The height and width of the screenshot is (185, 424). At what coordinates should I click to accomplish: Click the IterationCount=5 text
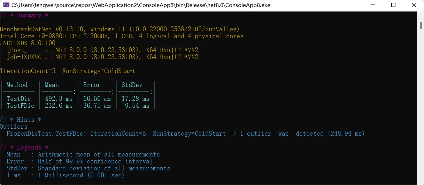(28, 71)
